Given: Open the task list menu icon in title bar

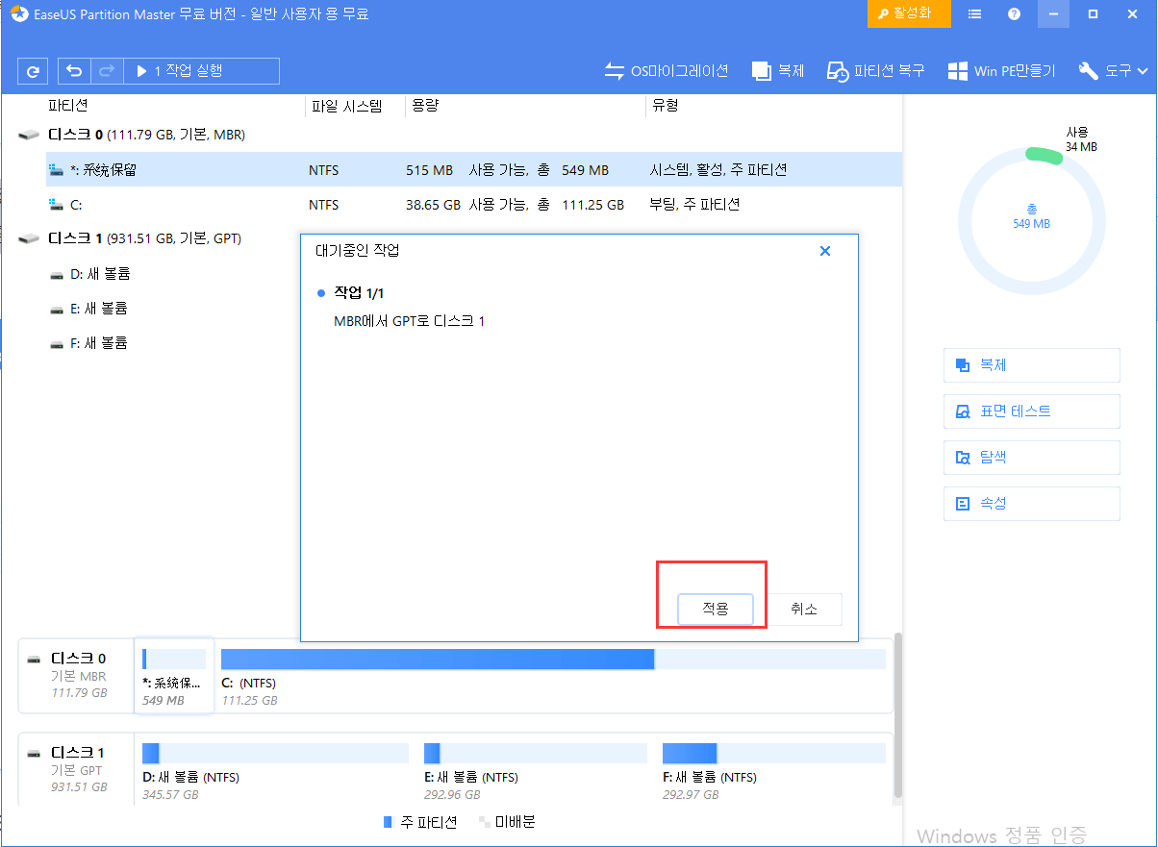Looking at the screenshot, I should pyautogui.click(x=975, y=14).
